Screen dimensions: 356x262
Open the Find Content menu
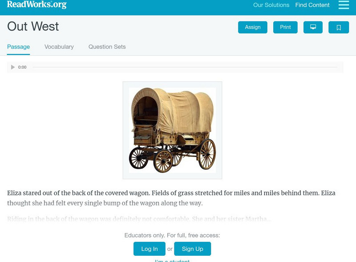pos(312,5)
